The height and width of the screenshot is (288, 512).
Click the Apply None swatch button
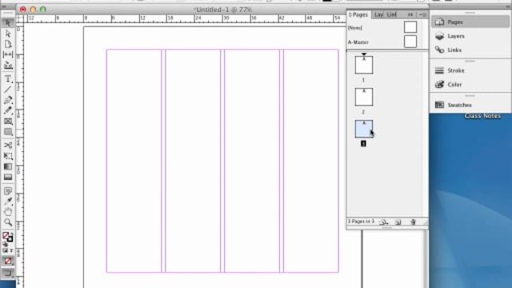pyautogui.click(x=8, y=261)
